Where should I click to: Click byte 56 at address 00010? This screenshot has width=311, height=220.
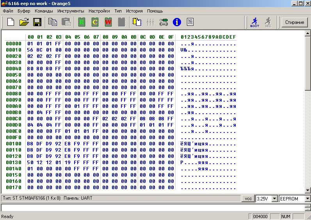click(x=30, y=50)
